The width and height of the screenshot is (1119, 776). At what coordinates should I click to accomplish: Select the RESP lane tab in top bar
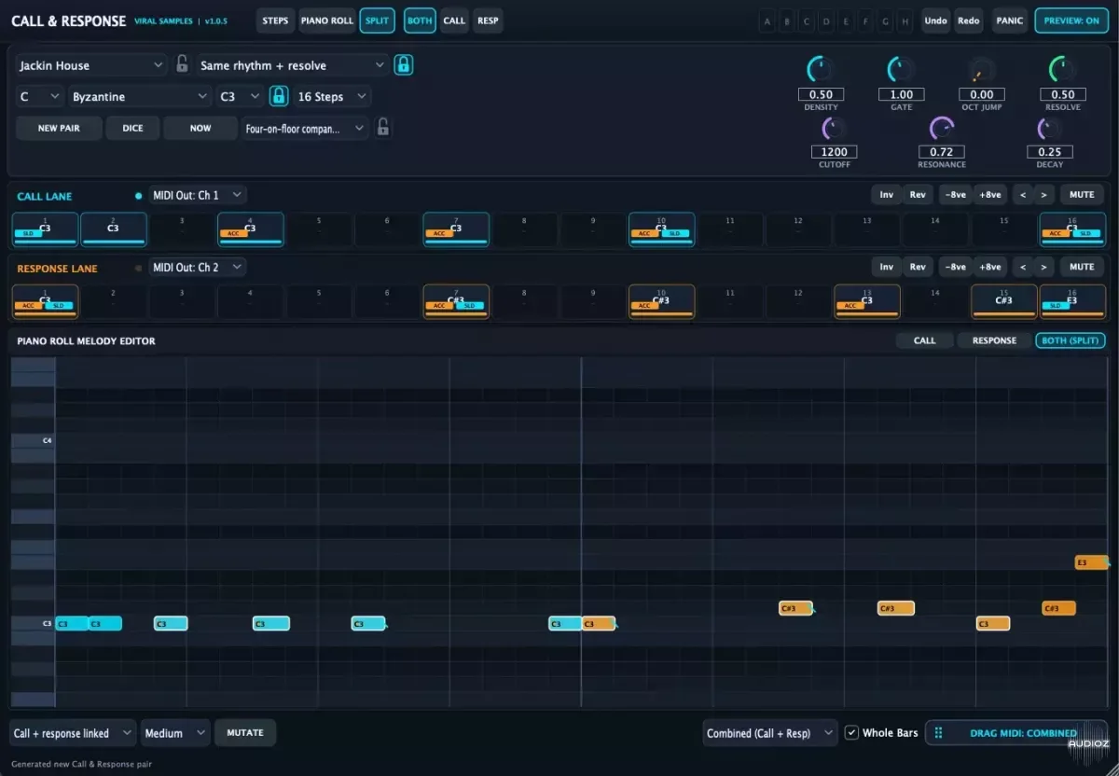tap(488, 21)
